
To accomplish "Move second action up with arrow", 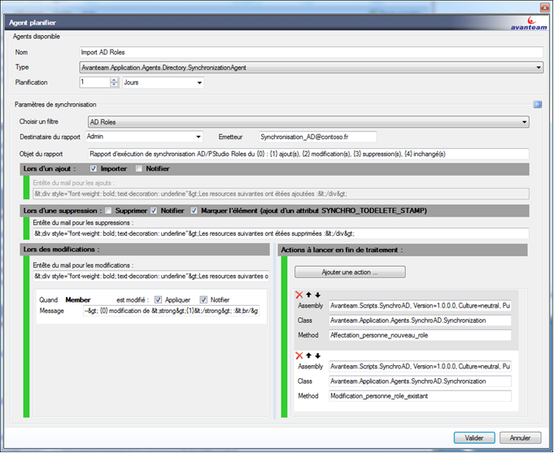I will coord(308,355).
